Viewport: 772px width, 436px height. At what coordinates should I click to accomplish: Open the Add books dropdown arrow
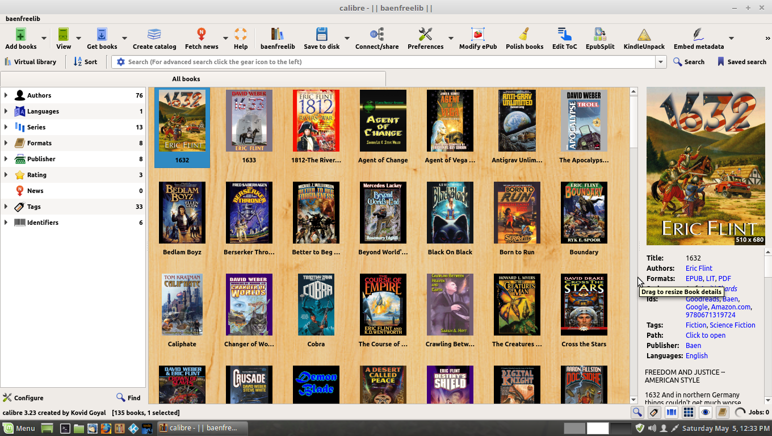44,38
